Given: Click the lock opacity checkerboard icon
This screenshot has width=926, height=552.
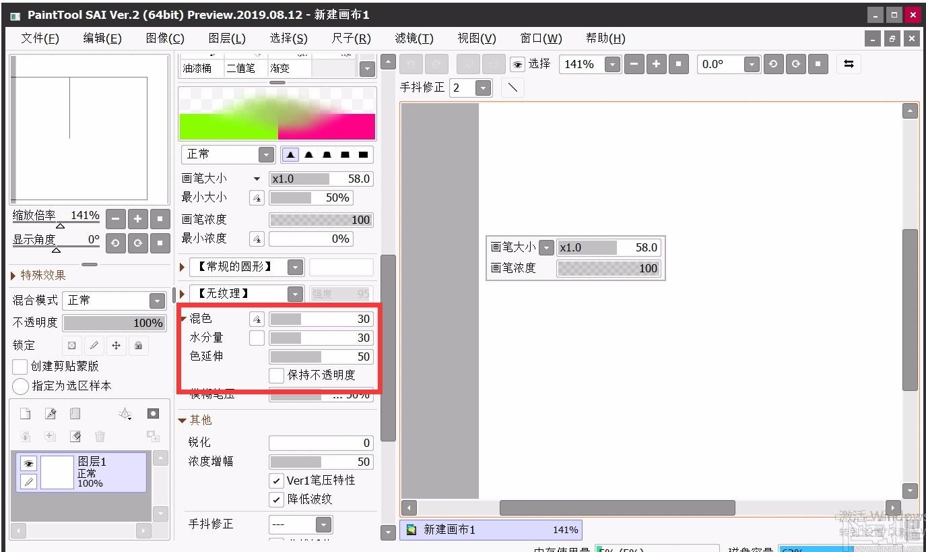Looking at the screenshot, I should pos(72,345).
